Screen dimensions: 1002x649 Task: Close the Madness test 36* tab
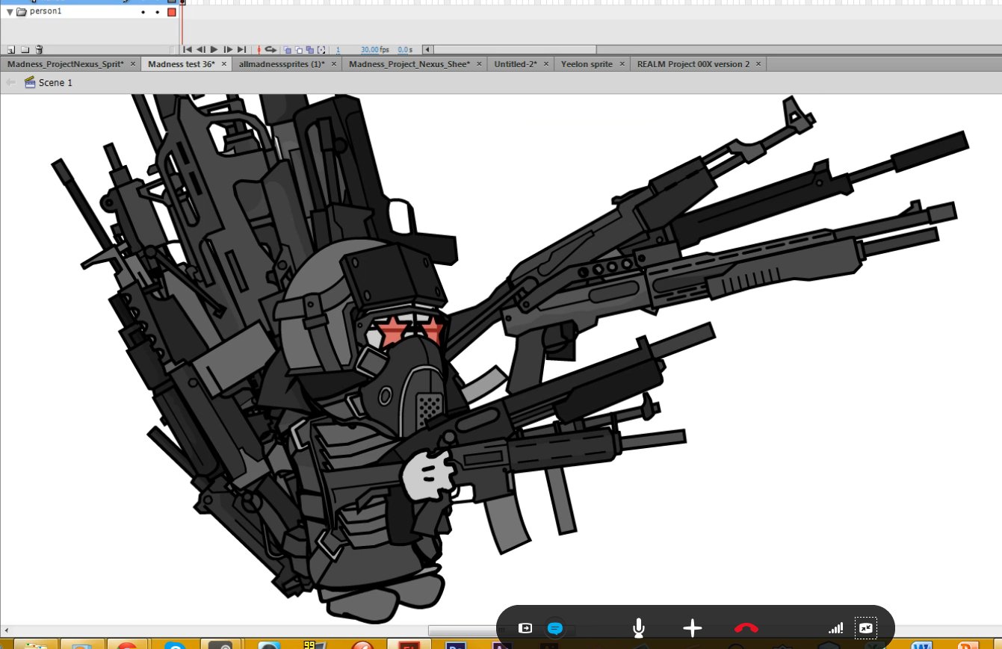point(224,64)
